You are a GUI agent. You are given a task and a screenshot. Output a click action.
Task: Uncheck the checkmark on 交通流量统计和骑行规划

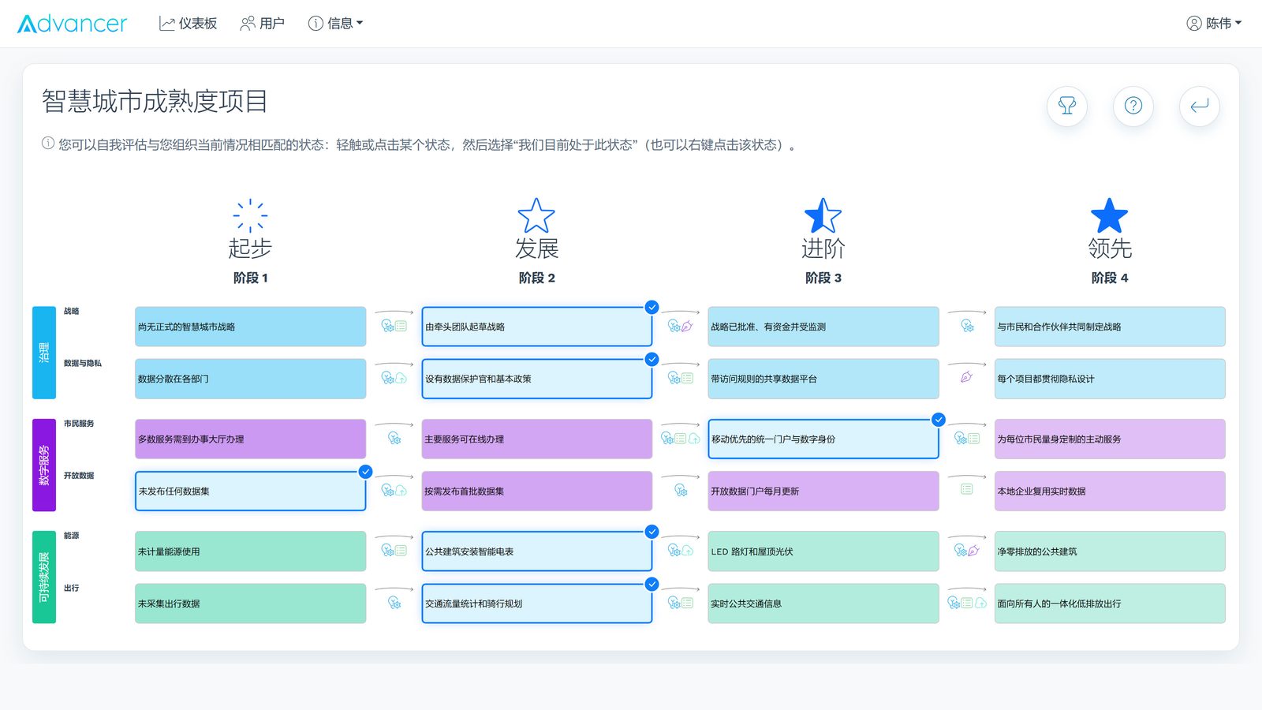(x=652, y=585)
